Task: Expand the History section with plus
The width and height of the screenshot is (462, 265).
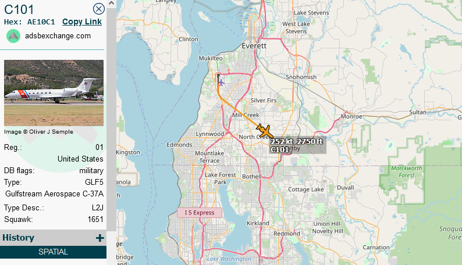Action: pyautogui.click(x=100, y=238)
